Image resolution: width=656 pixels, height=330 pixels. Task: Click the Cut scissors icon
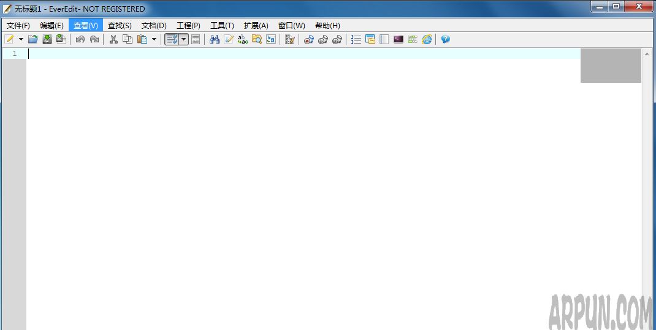pyautogui.click(x=113, y=39)
